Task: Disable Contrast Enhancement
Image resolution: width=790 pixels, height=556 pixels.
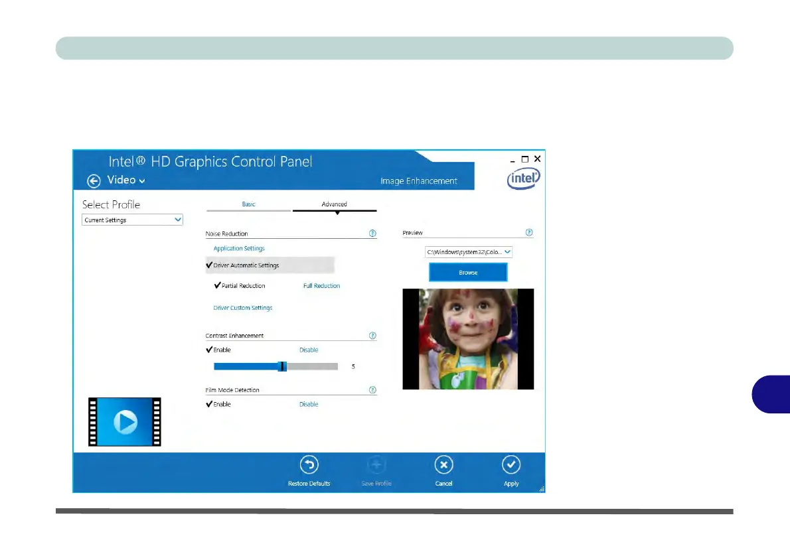Action: (309, 350)
